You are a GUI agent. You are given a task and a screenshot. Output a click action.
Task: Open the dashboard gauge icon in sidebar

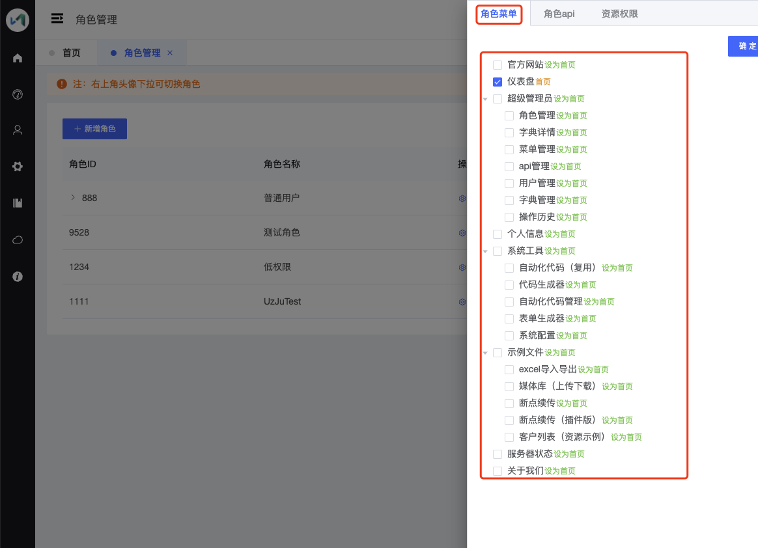(18, 95)
